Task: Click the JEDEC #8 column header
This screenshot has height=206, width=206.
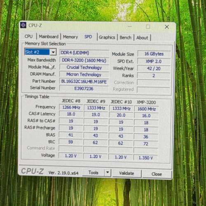Action: pos(71,101)
